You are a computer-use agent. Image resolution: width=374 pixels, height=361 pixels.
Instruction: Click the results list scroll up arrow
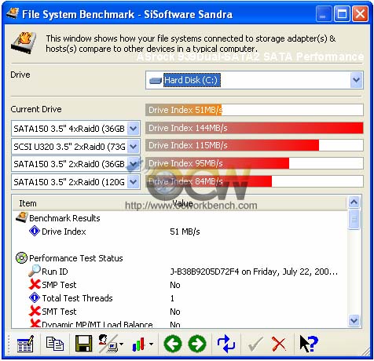coord(354,202)
